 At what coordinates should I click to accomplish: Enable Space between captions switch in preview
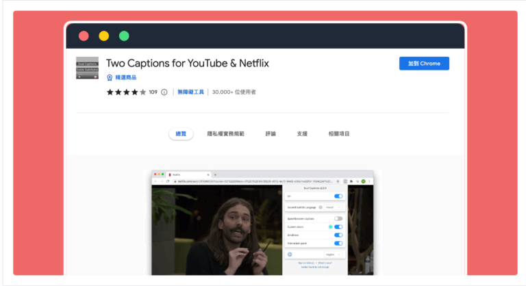pos(338,219)
